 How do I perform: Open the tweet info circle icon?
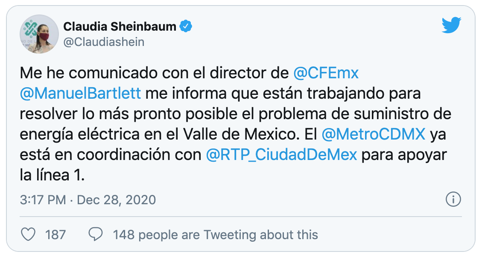point(453,199)
